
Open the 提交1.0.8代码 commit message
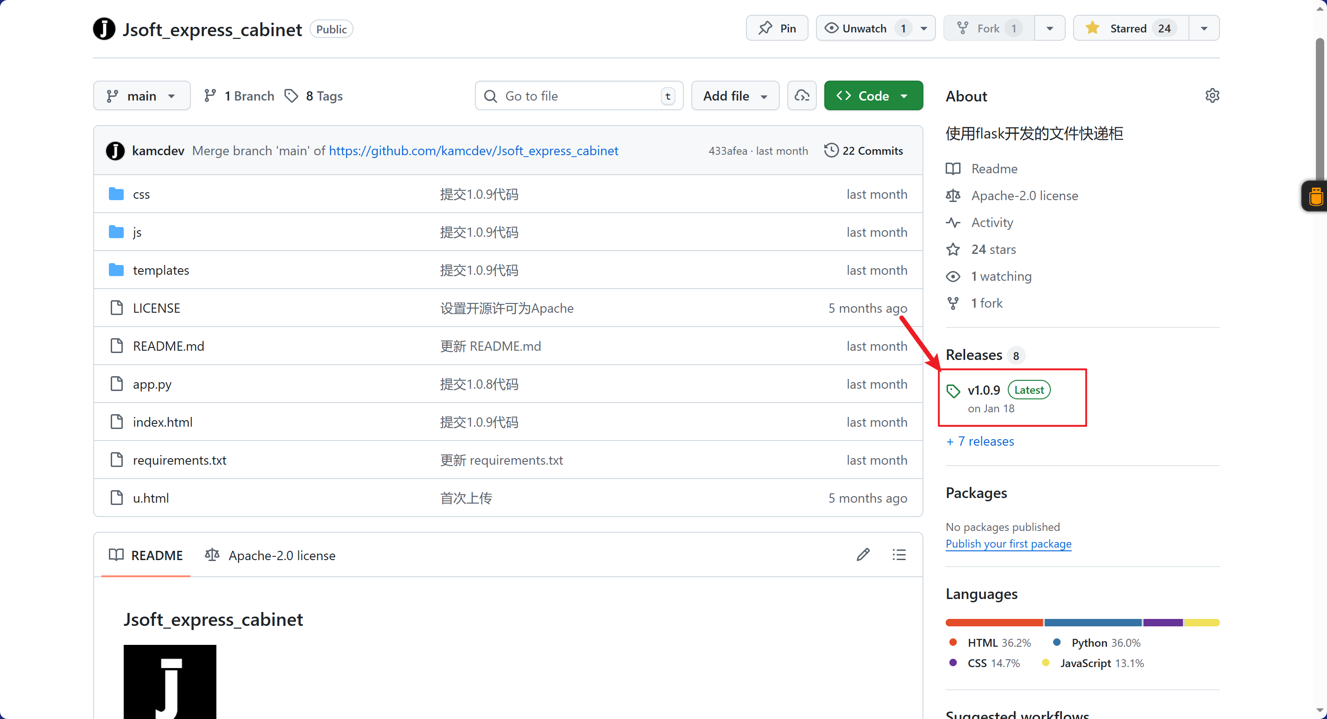click(479, 384)
